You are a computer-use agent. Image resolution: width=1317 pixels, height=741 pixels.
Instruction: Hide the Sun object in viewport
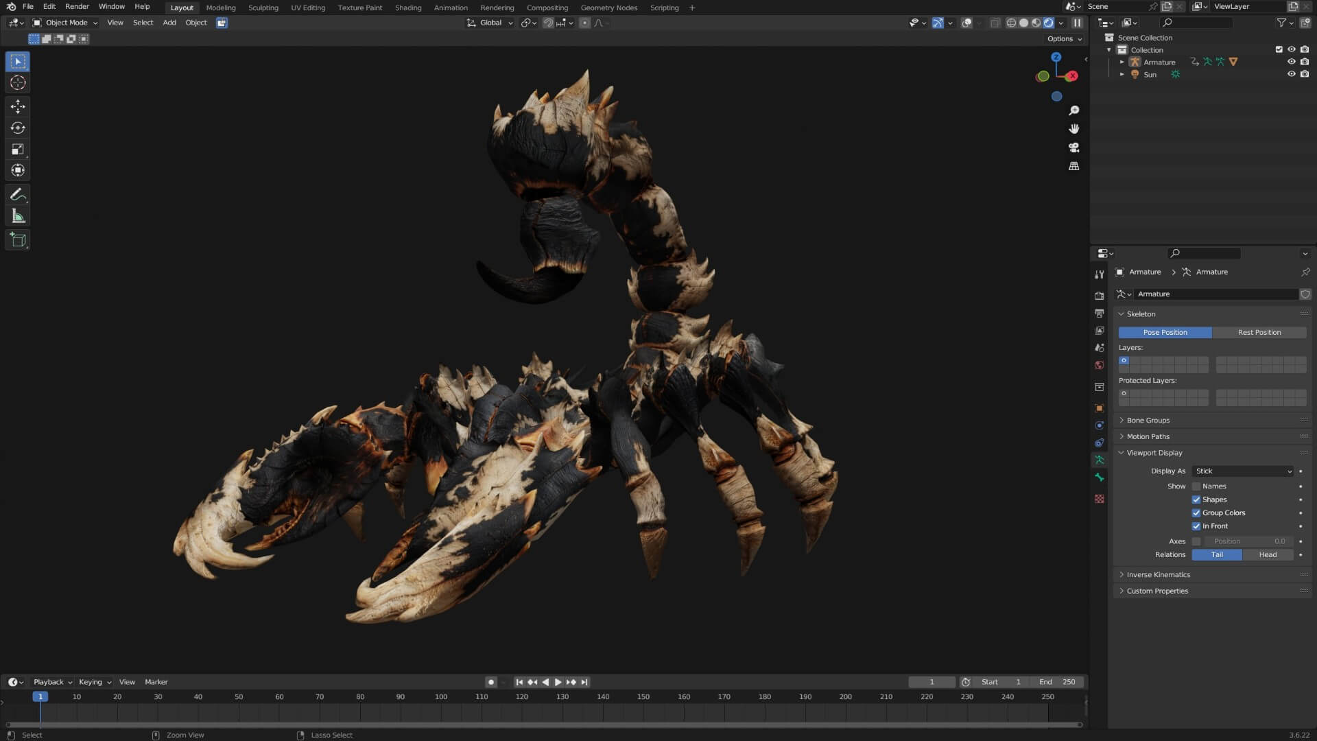click(1291, 74)
